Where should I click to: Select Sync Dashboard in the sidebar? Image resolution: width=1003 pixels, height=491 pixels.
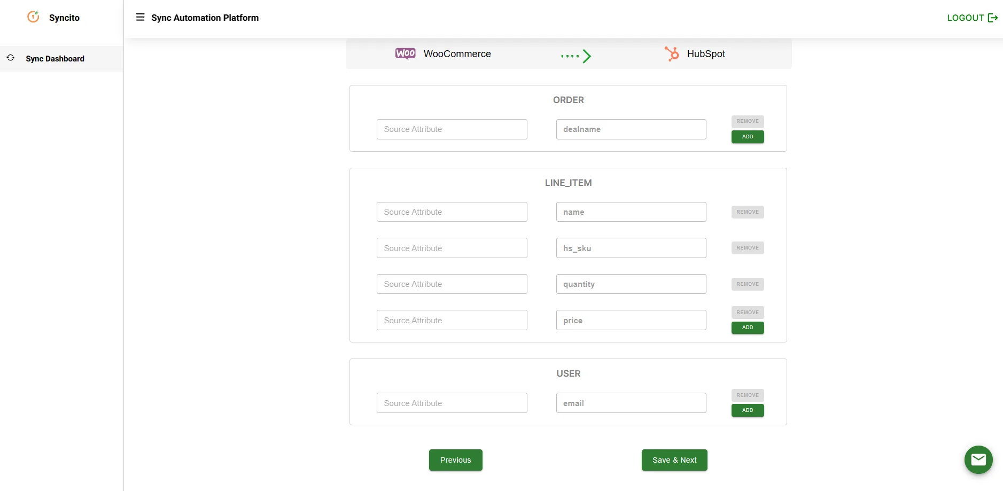point(55,59)
